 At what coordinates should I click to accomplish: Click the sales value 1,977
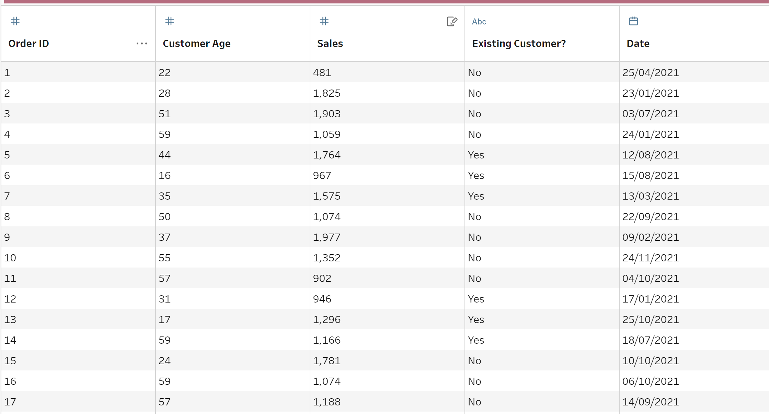[x=326, y=237]
